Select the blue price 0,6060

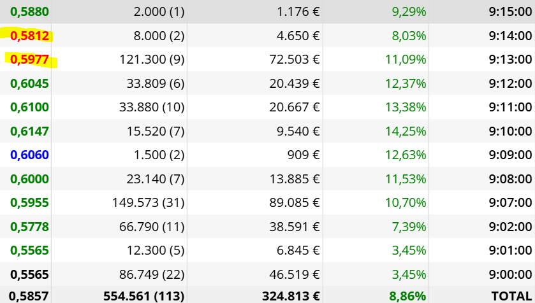point(29,155)
